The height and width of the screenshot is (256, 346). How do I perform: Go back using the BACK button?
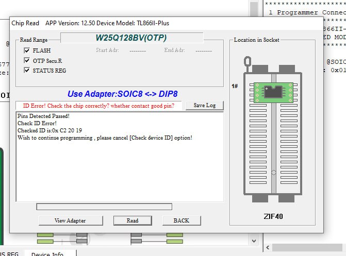(182, 220)
